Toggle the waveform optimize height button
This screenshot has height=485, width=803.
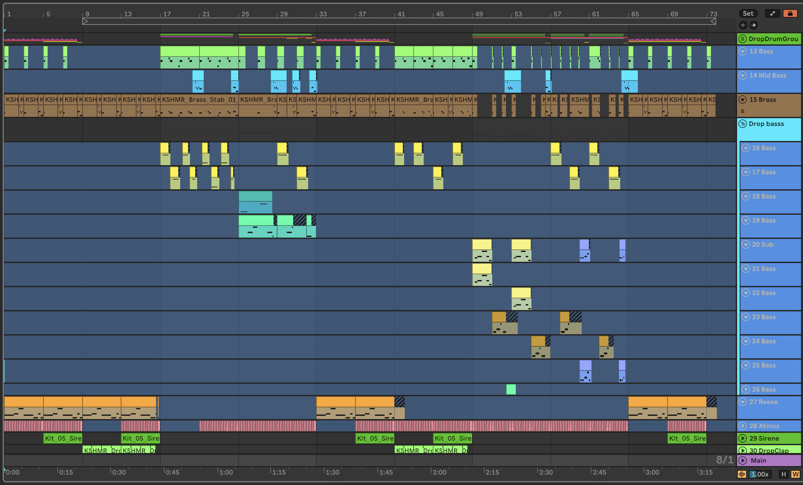tap(742, 474)
